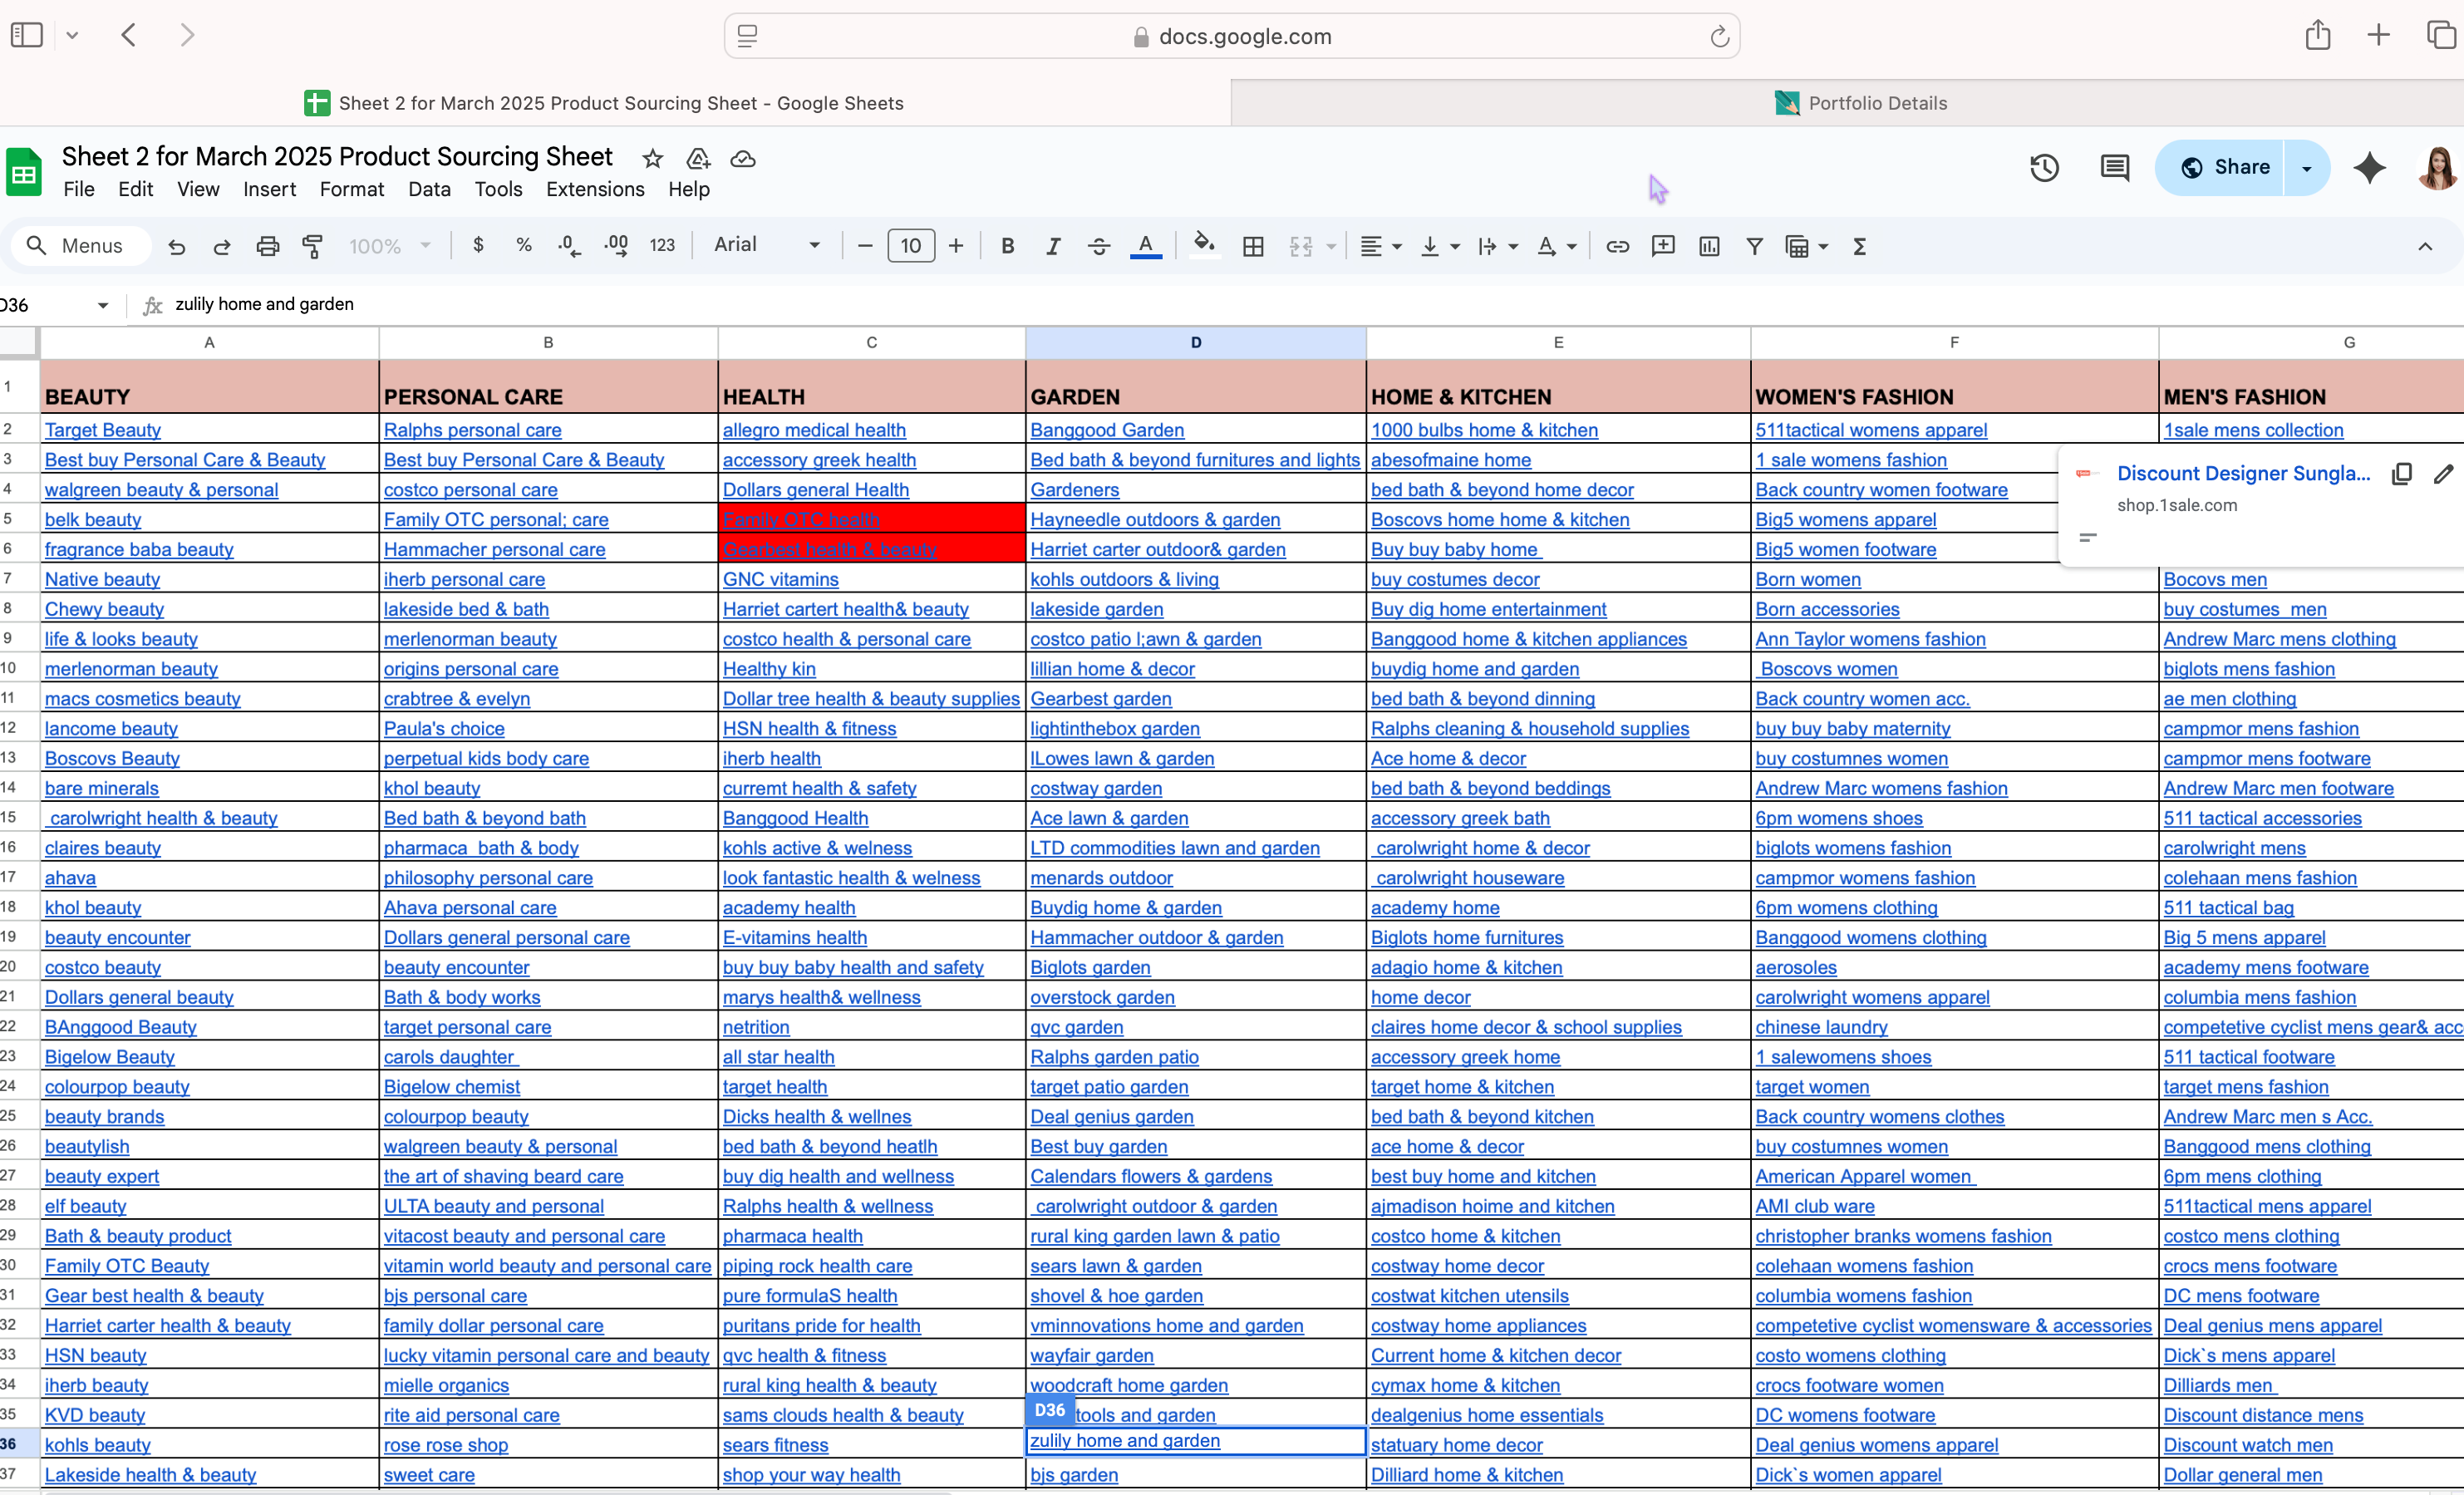Expand the text rotation dropdown
Image resolution: width=2464 pixels, height=1495 pixels.
1572,247
